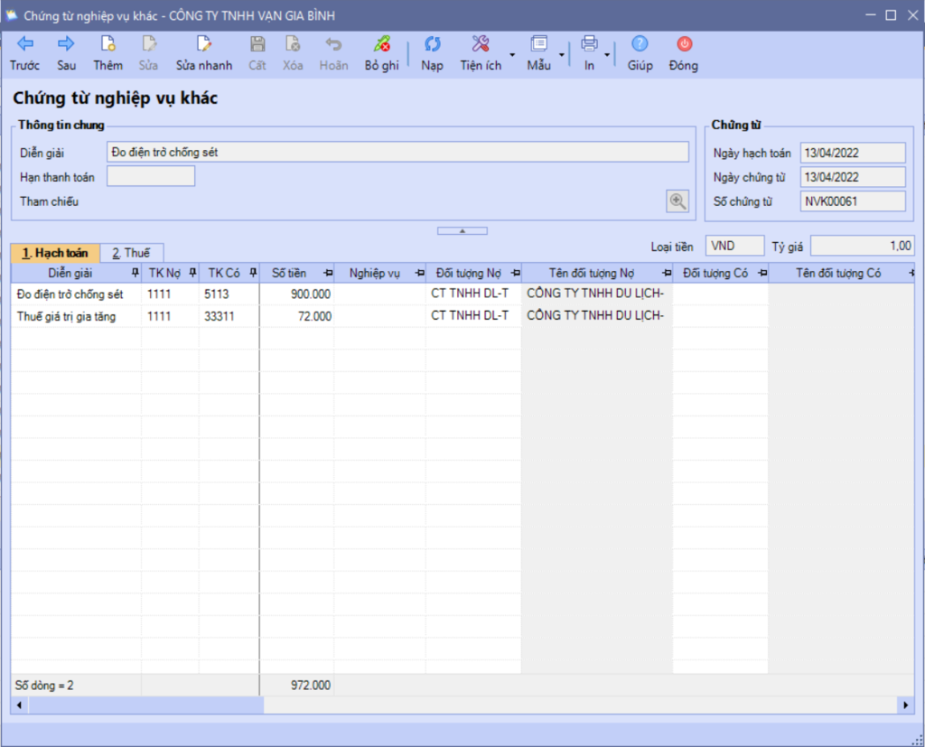Click the Số dòng = 2 footer

(44, 685)
